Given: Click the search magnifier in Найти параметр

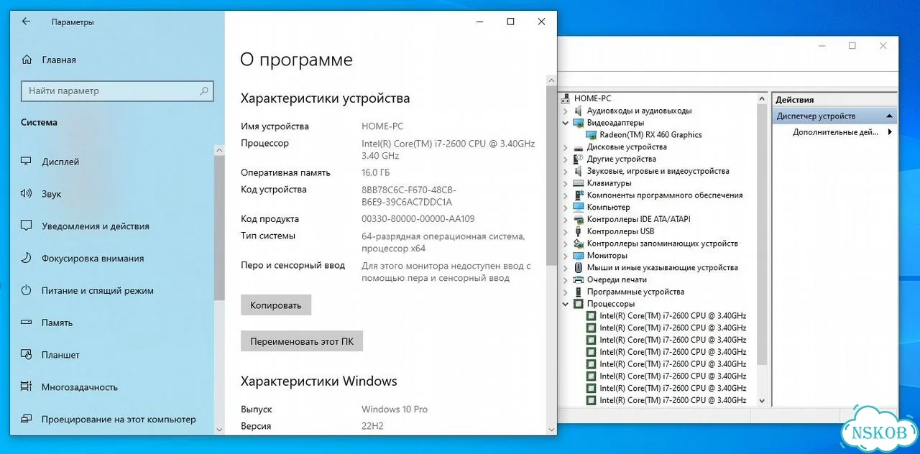Looking at the screenshot, I should pos(204,91).
